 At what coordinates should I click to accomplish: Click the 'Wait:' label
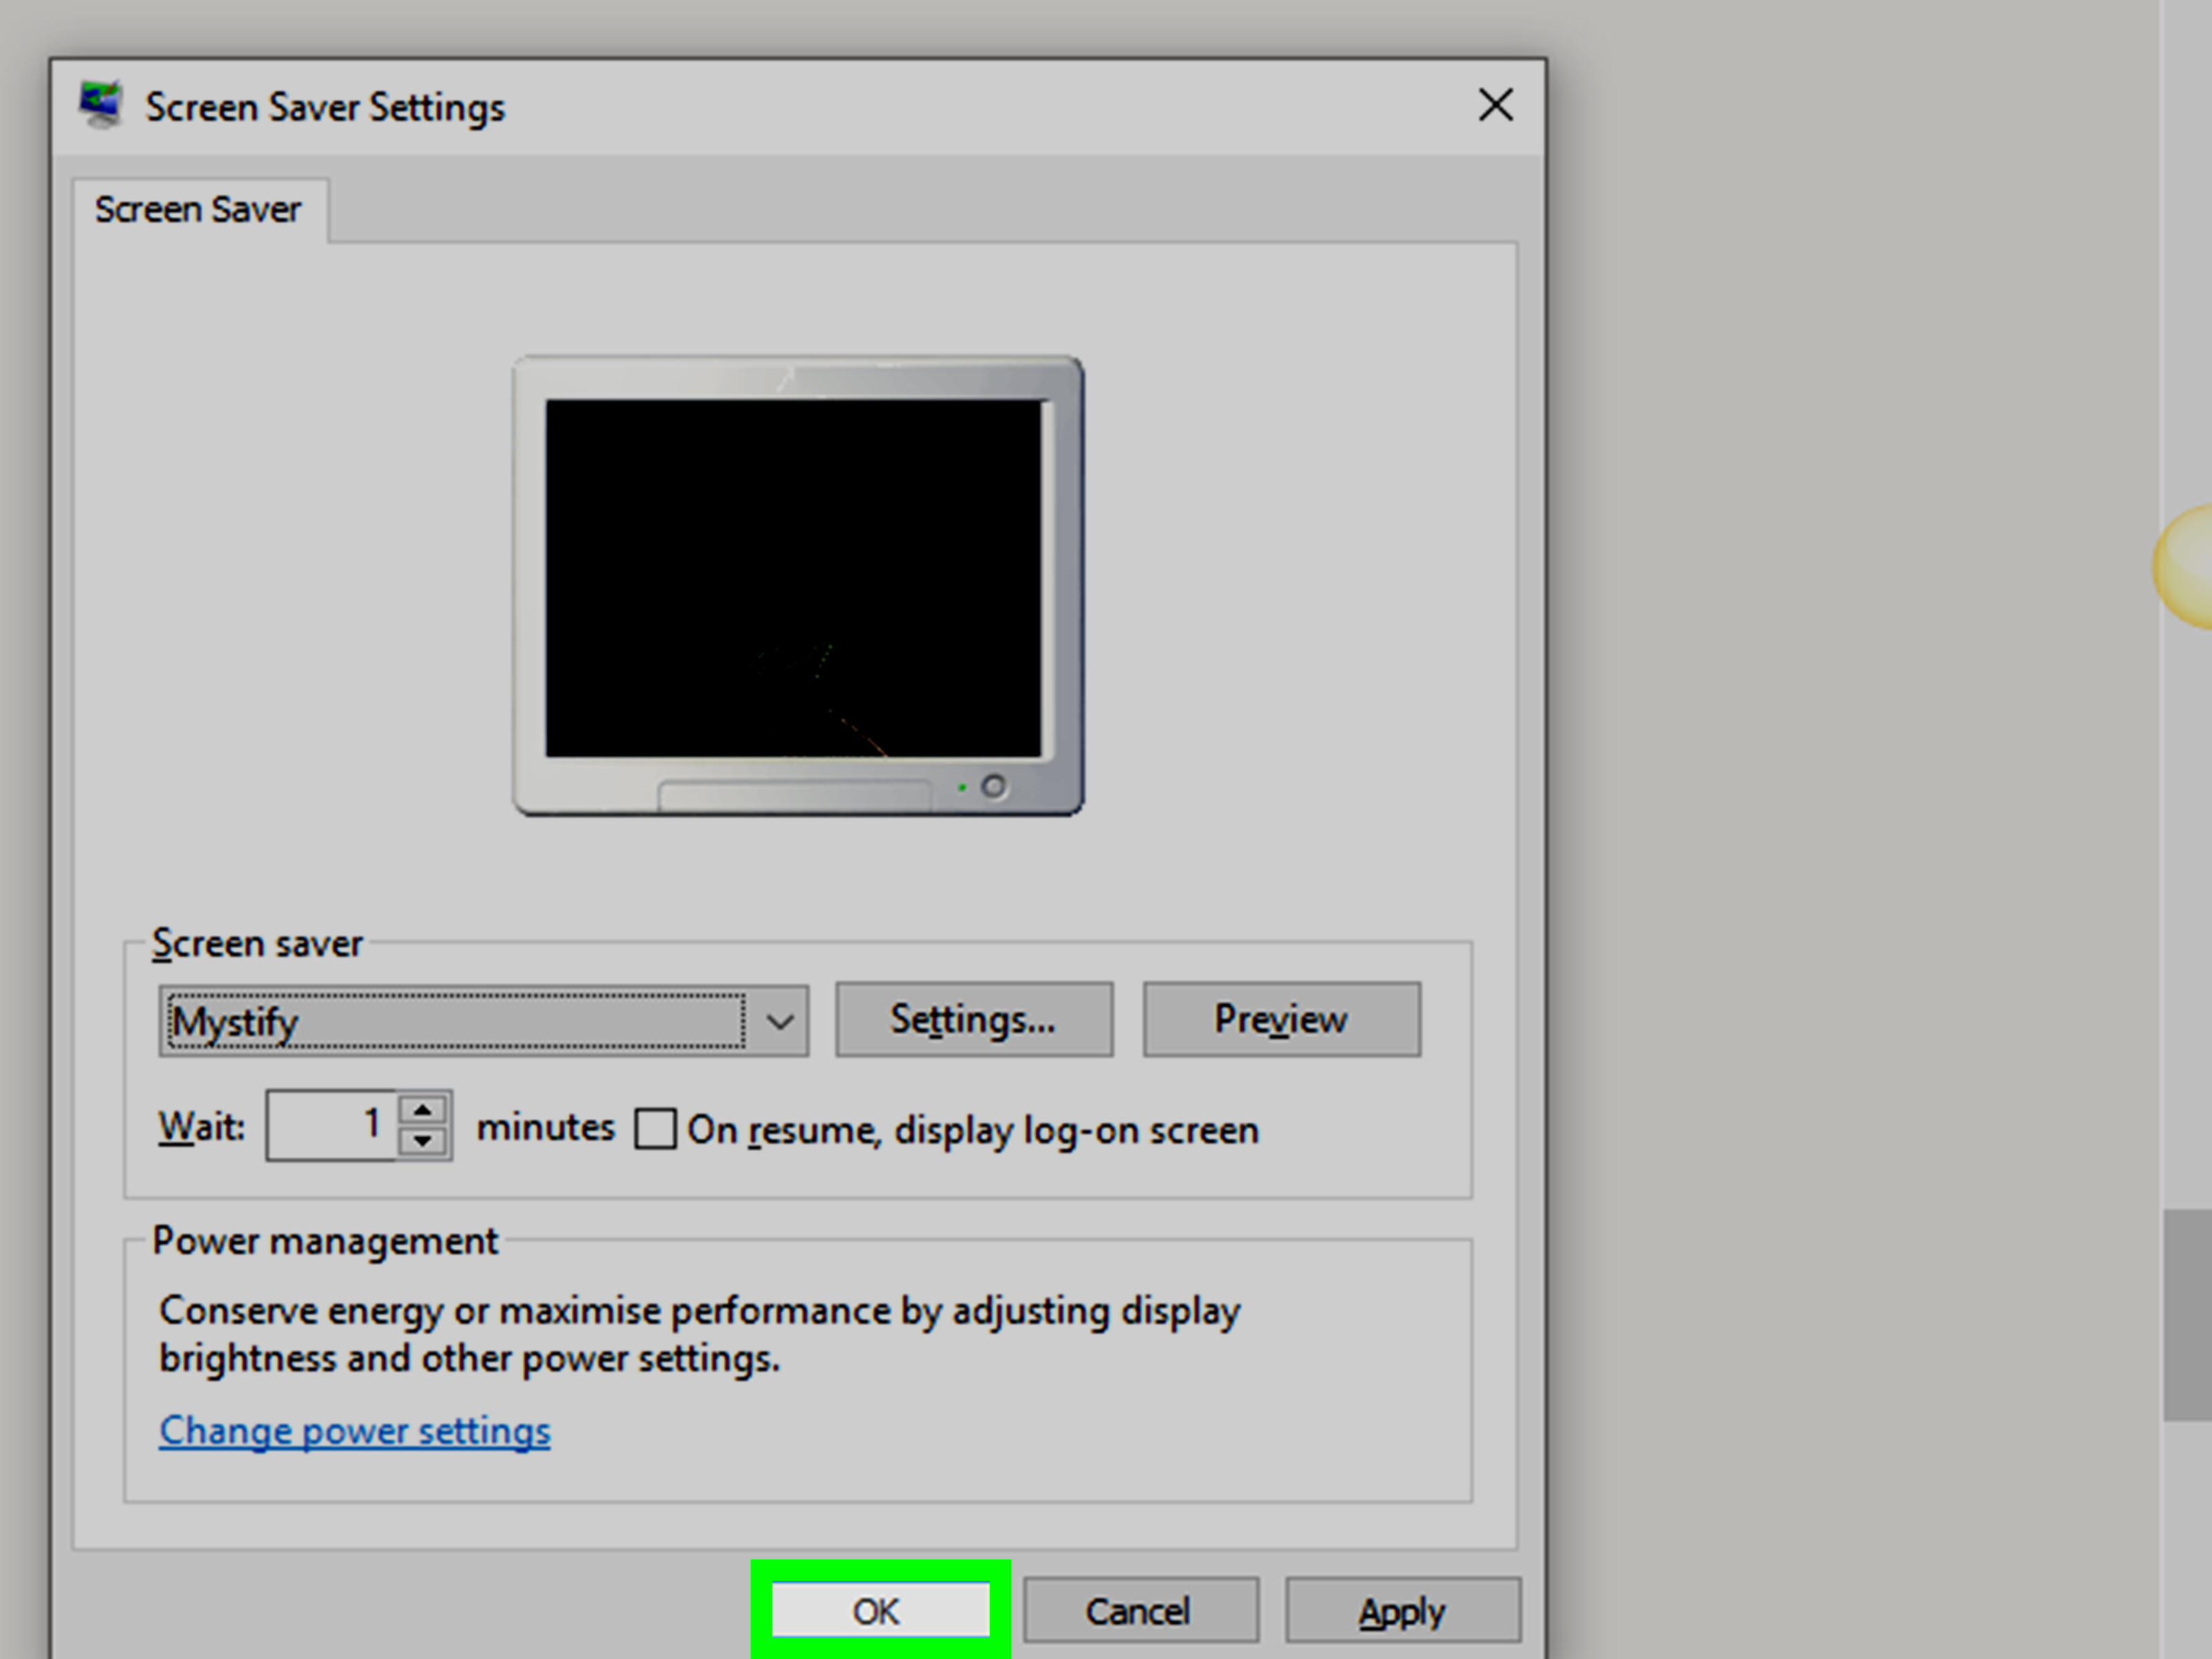pyautogui.click(x=202, y=1127)
